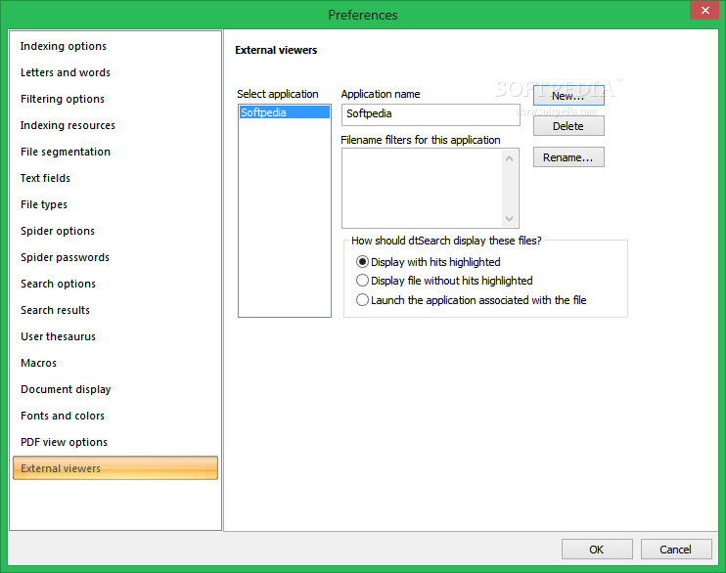Select User thesaurus item
726x573 pixels.
click(x=58, y=336)
